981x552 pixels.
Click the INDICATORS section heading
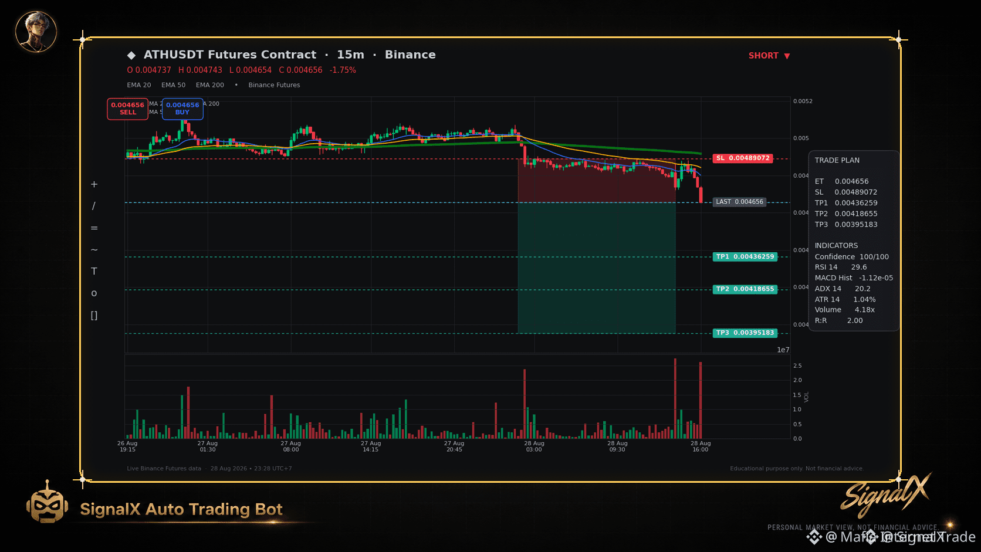point(836,246)
